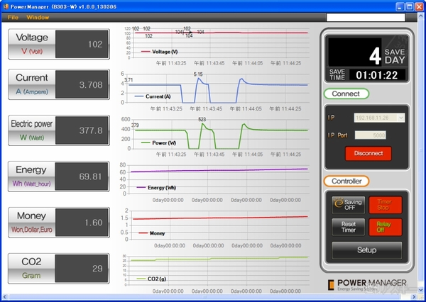Click the Controller label
Viewport: 426px width, 302px height.
(x=346, y=181)
